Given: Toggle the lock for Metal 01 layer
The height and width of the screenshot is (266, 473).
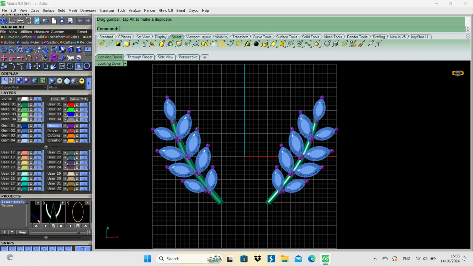Looking at the screenshot, I should [31, 104].
